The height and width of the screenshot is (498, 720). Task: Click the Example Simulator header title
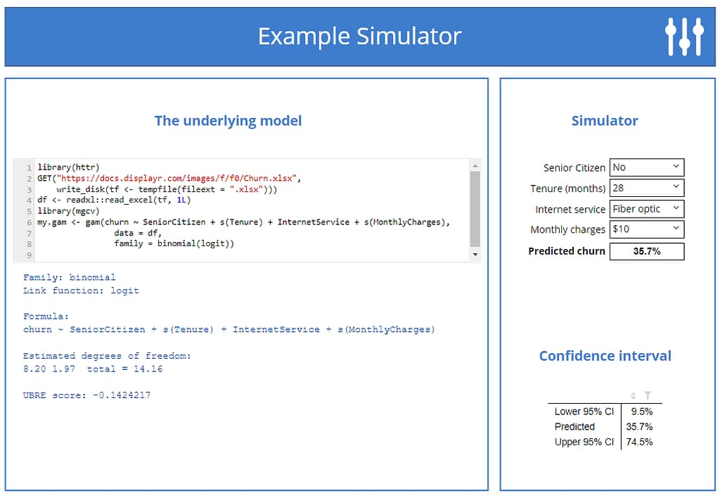pos(359,37)
